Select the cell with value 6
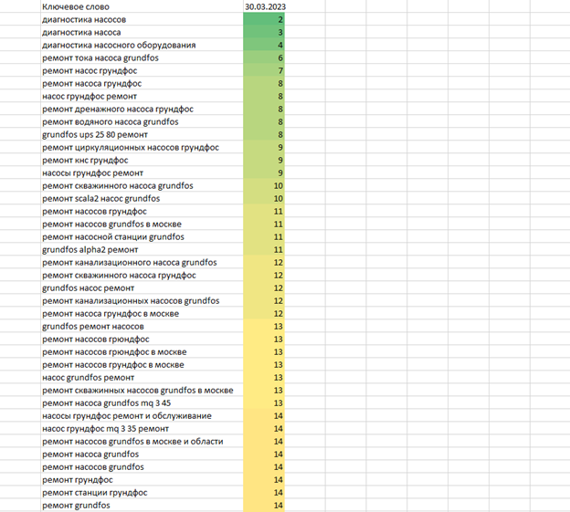Screen dimensions: 570x512 coord(264,57)
